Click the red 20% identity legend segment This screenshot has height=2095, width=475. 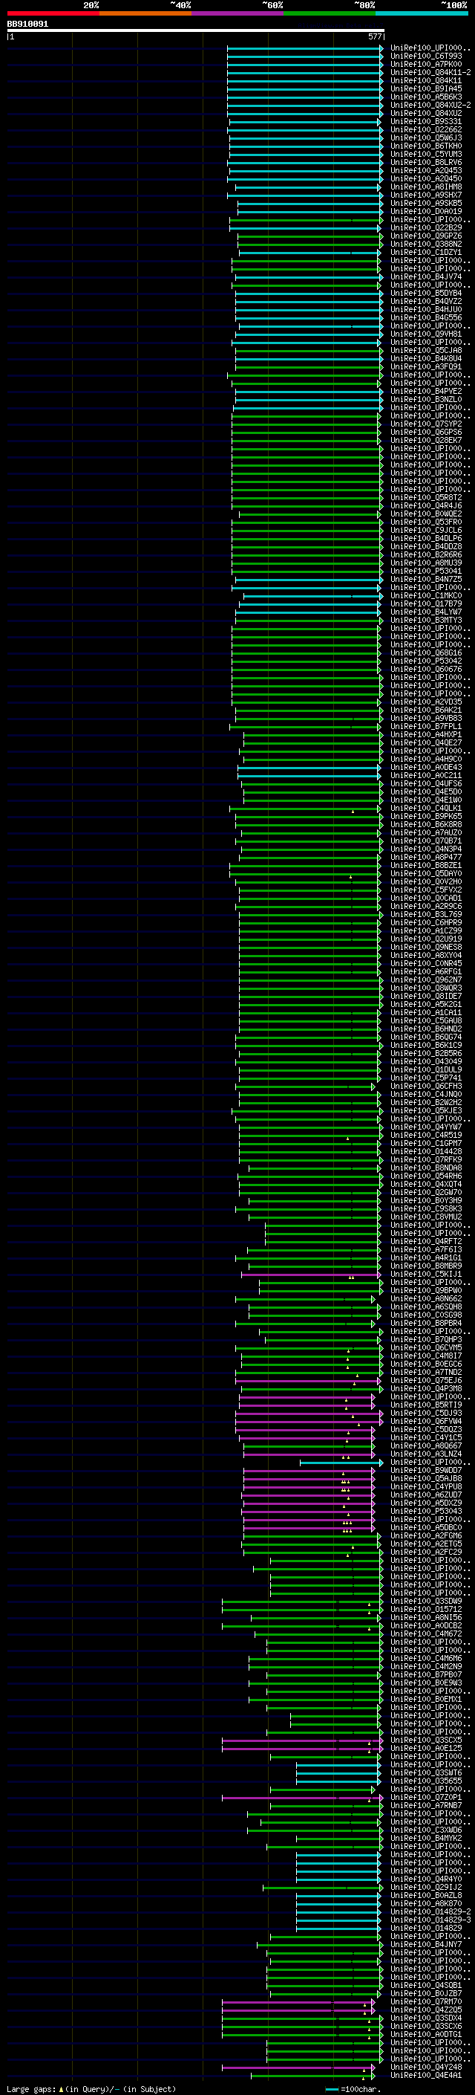[x=53, y=13]
